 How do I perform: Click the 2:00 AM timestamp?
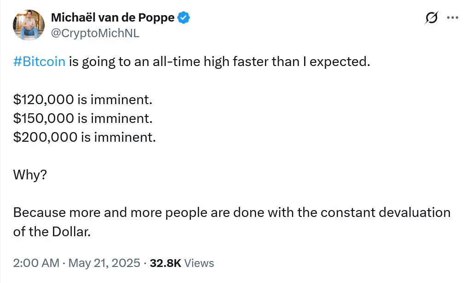click(x=36, y=263)
